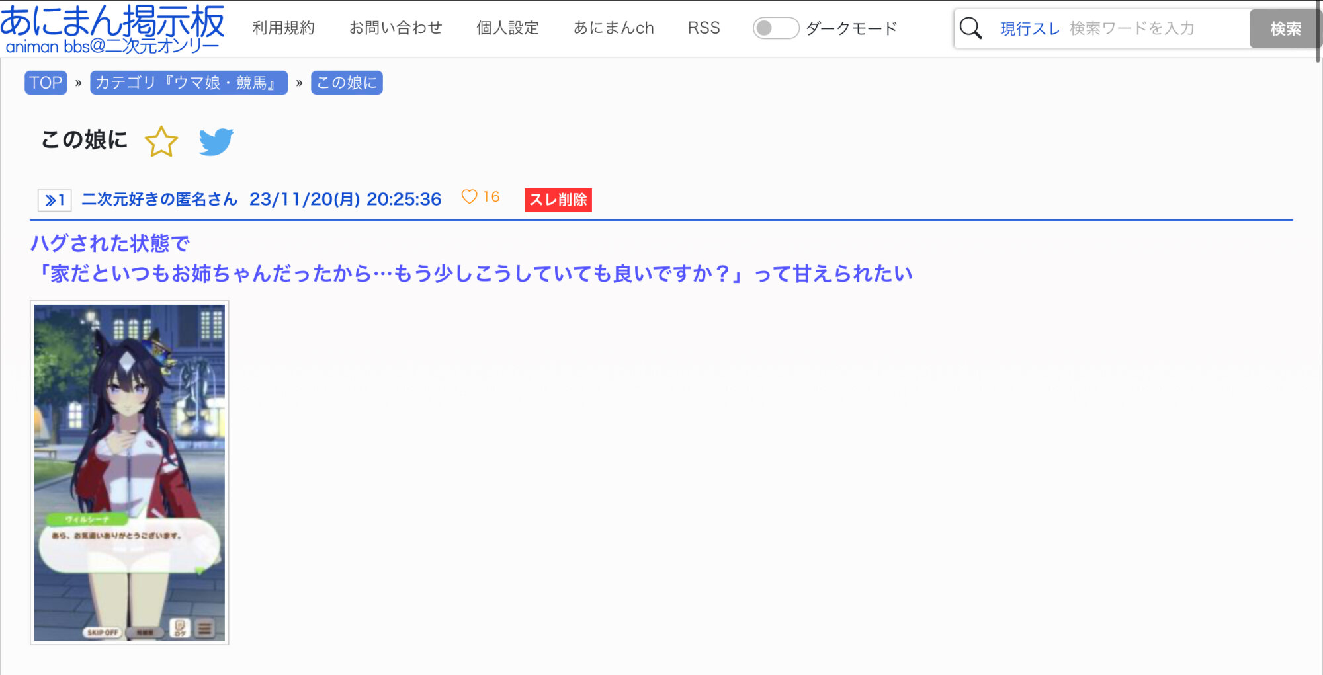Image resolution: width=1323 pixels, height=675 pixels.
Task: Open the あにまんch navigation link
Action: point(613,28)
